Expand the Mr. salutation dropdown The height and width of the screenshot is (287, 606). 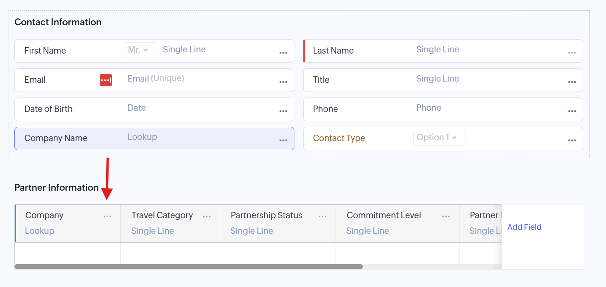click(140, 50)
